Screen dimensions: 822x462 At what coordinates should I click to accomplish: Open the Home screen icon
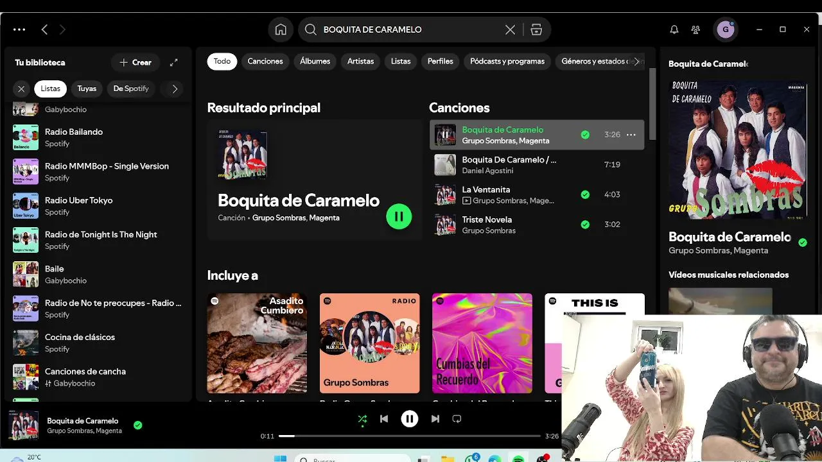[281, 30]
